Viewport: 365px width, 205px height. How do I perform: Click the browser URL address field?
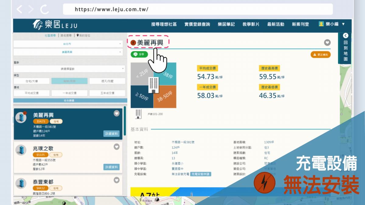coord(198,9)
